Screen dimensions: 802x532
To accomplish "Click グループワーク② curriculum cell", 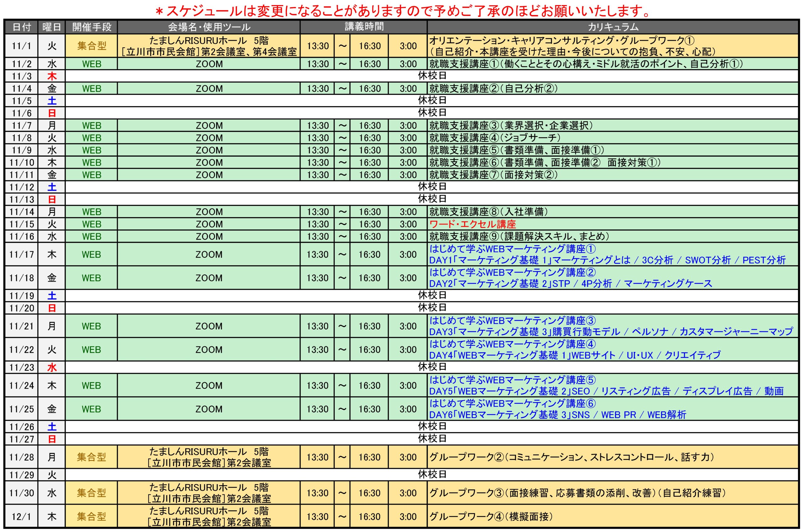I will coord(613,457).
